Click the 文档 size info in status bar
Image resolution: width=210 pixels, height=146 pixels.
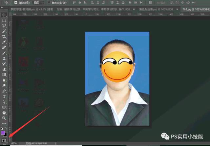(36, 143)
